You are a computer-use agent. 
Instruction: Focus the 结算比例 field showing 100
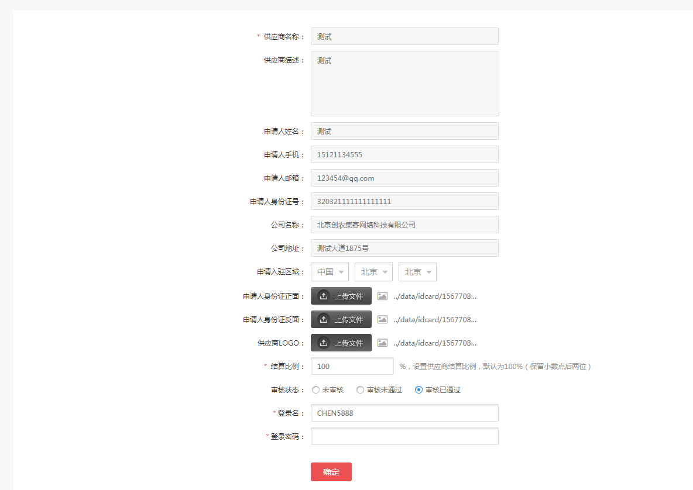coord(352,367)
